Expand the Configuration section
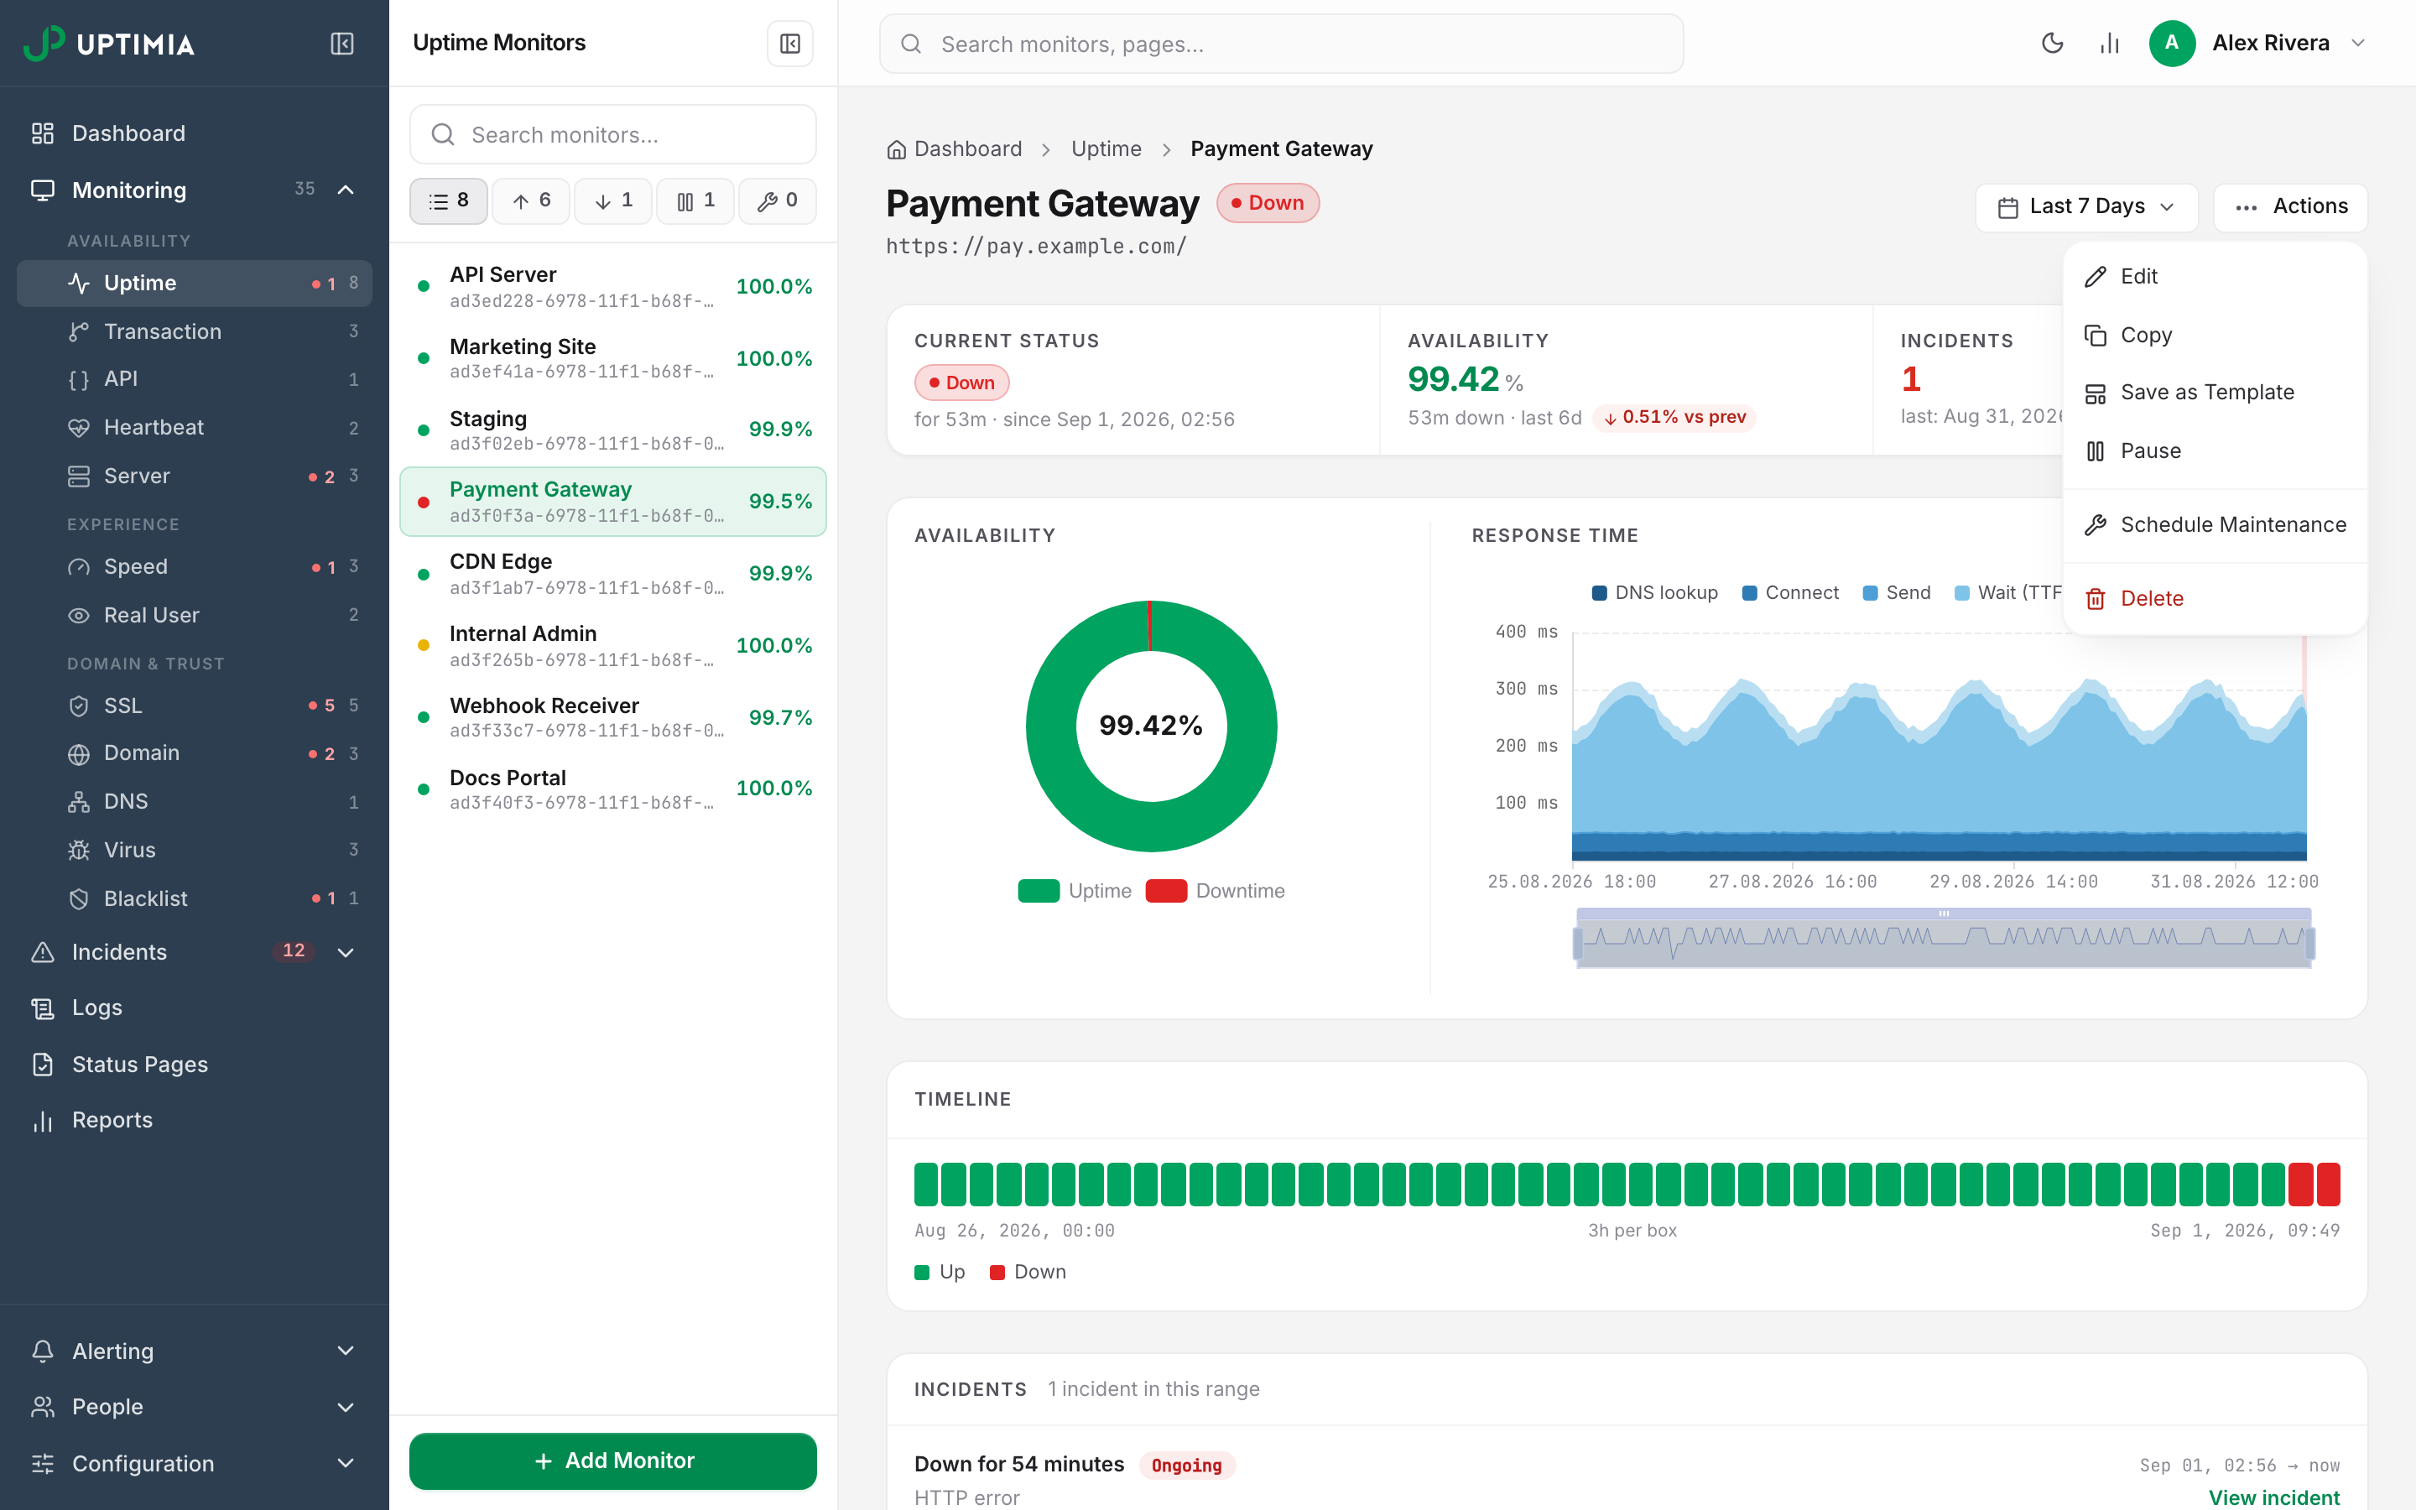 tap(195, 1463)
